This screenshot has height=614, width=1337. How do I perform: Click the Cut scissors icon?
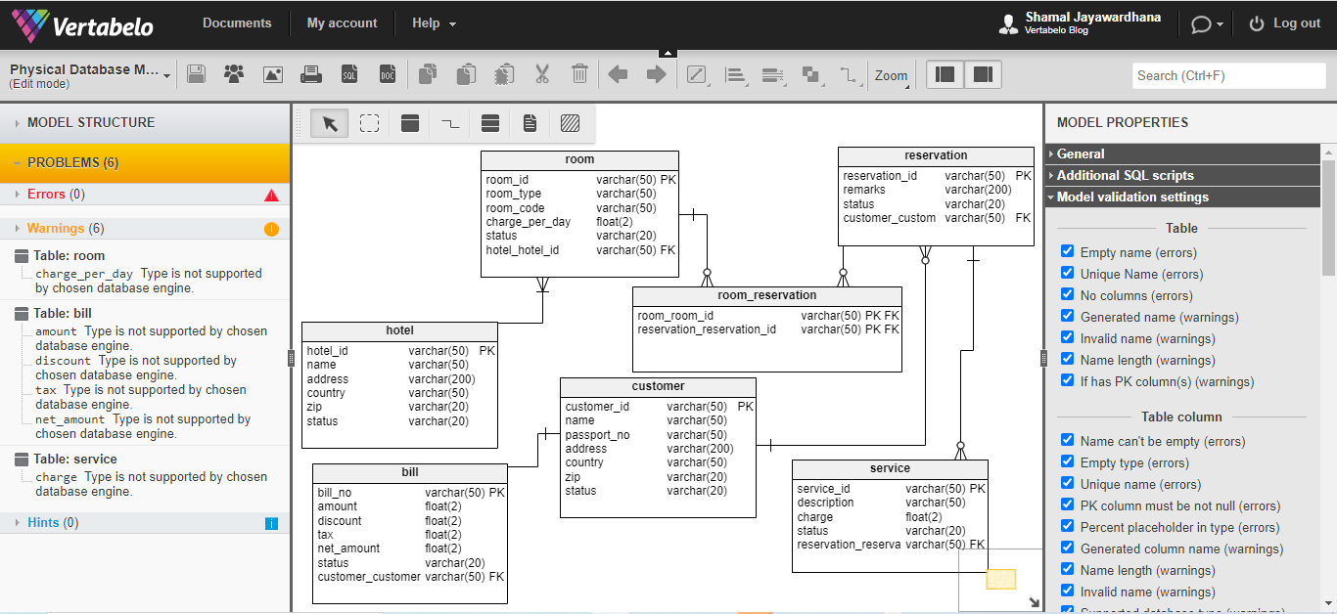[541, 74]
